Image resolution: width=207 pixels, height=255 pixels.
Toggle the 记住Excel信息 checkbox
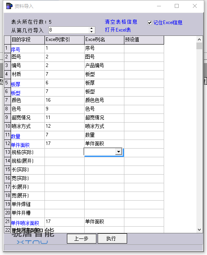point(150,22)
